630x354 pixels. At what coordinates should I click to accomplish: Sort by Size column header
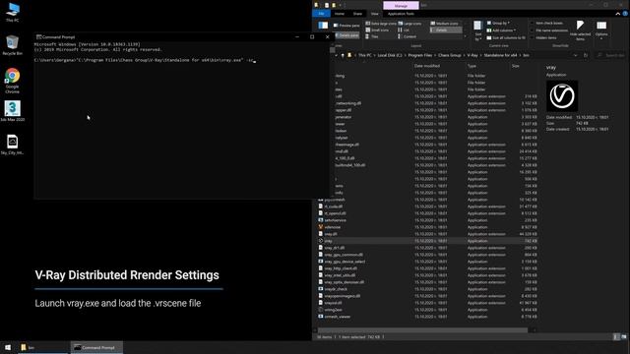click(x=516, y=66)
